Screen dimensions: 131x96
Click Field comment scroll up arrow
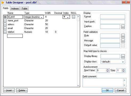[x=124, y=80]
